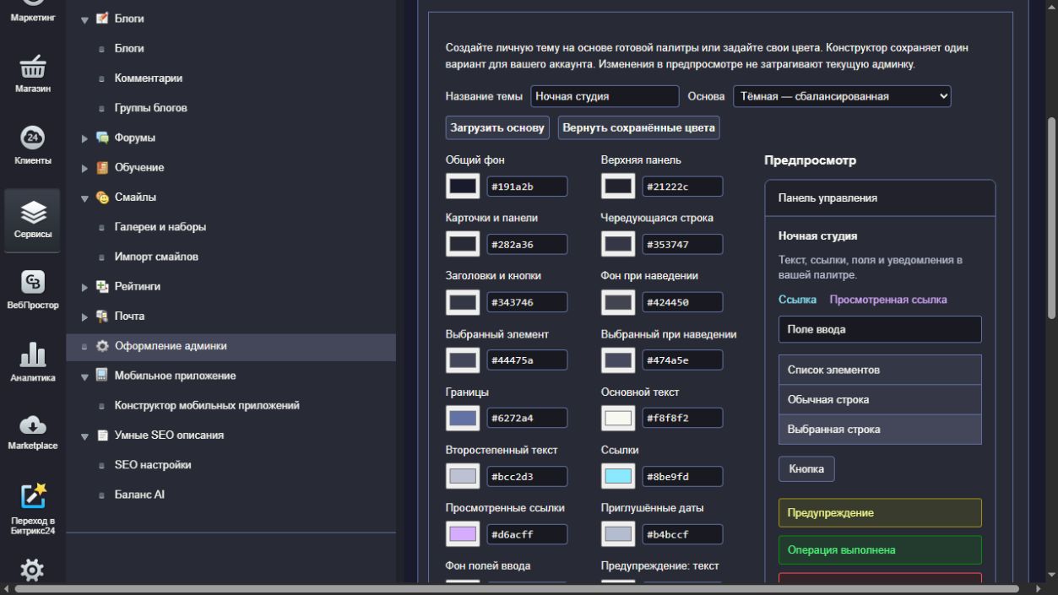Focus the Выбранный при наведении hex field
Image resolution: width=1058 pixels, height=595 pixels.
(x=682, y=360)
